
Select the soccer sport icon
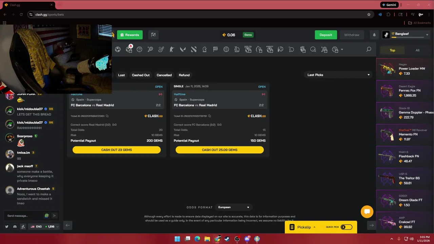tap(118, 49)
